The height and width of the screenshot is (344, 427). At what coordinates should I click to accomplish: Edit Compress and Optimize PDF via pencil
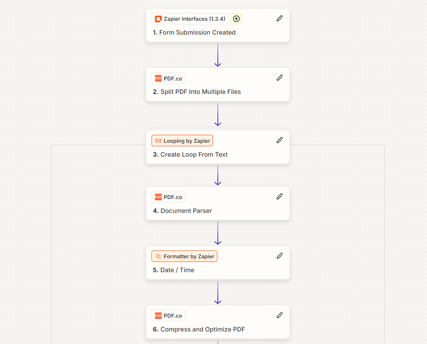280,315
